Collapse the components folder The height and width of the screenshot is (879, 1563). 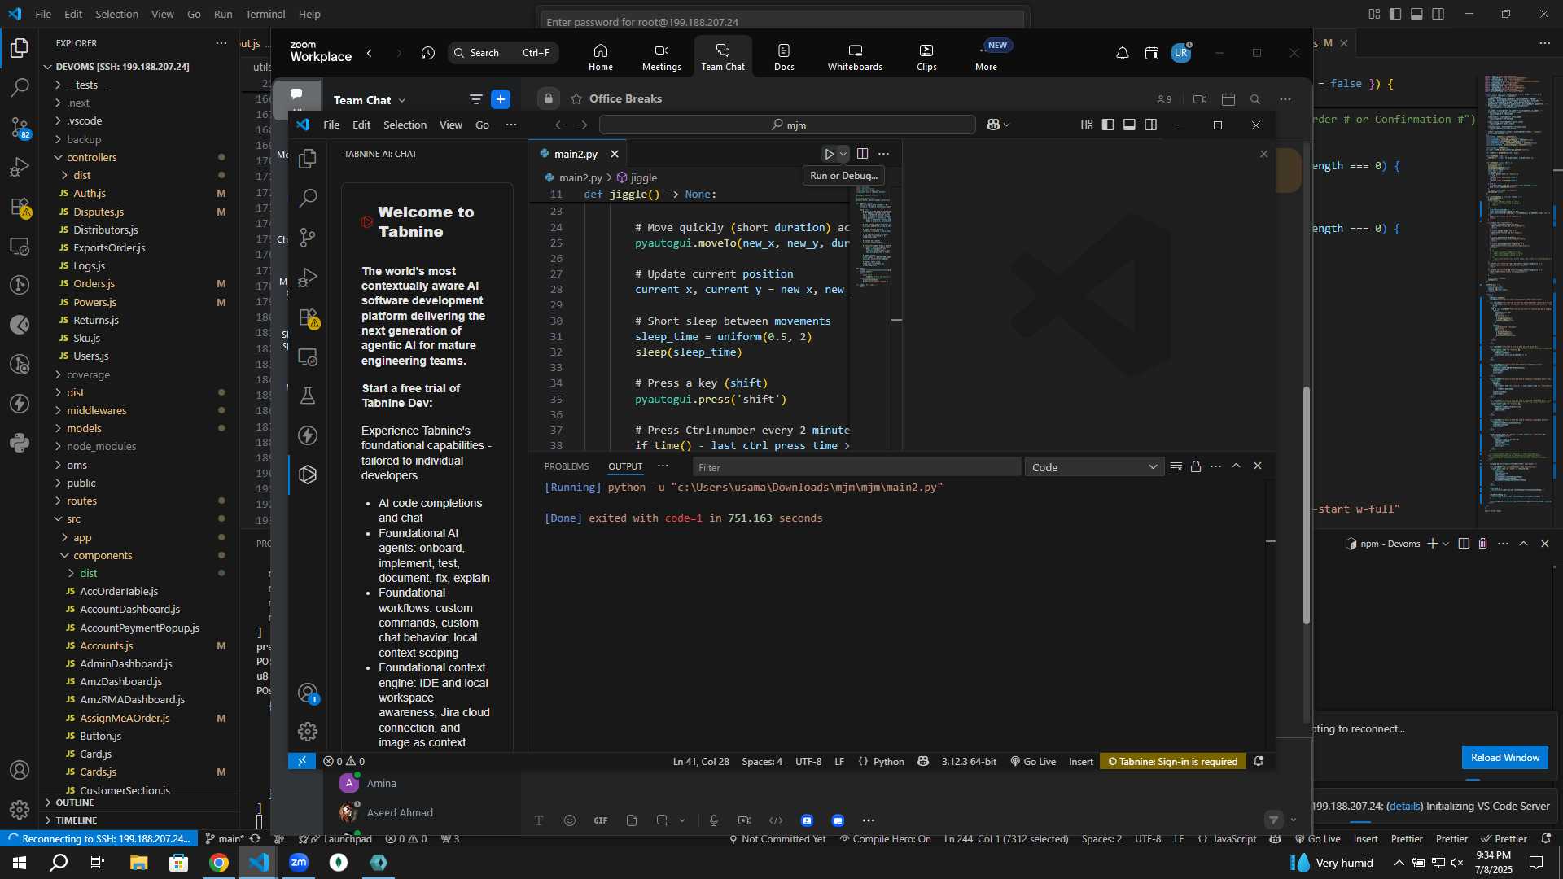[103, 555]
